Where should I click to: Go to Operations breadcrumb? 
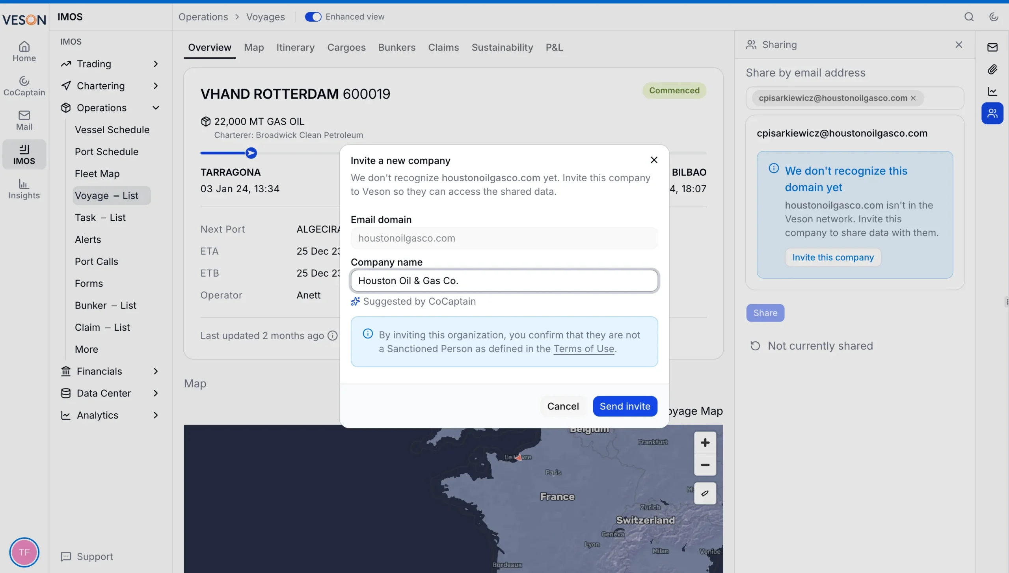tap(203, 17)
